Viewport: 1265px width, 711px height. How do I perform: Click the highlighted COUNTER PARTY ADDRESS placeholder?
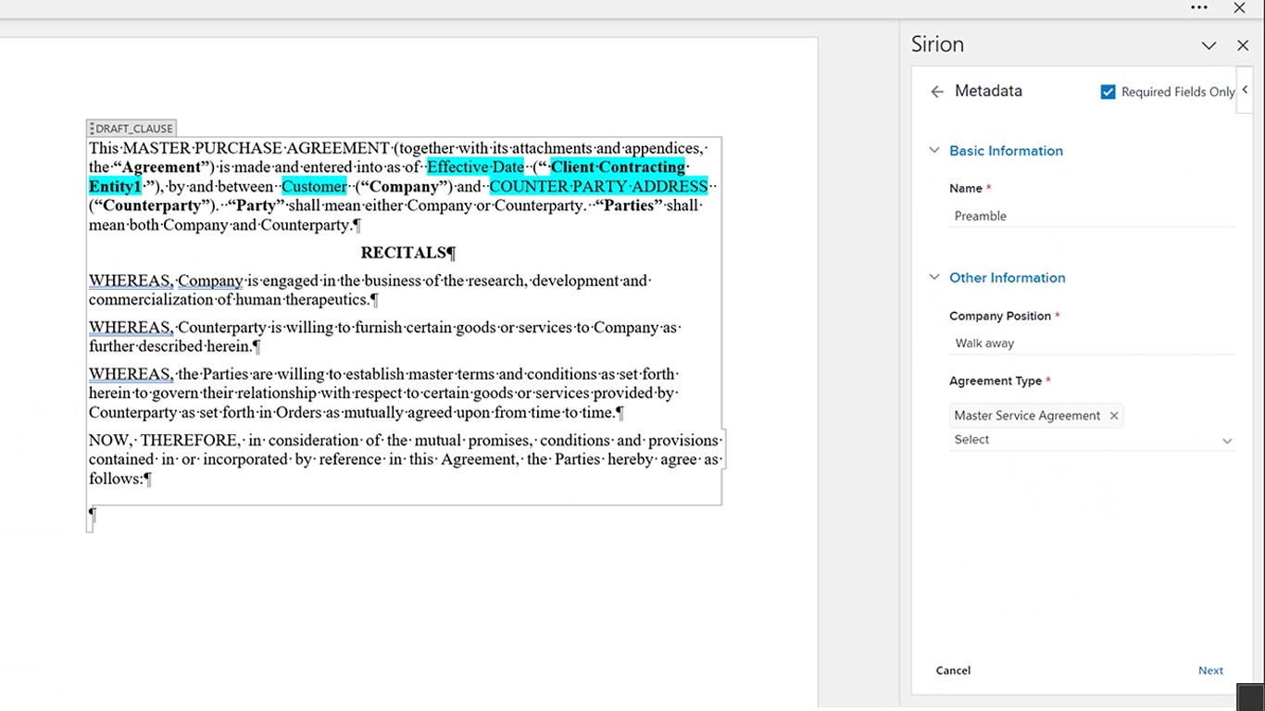598,186
